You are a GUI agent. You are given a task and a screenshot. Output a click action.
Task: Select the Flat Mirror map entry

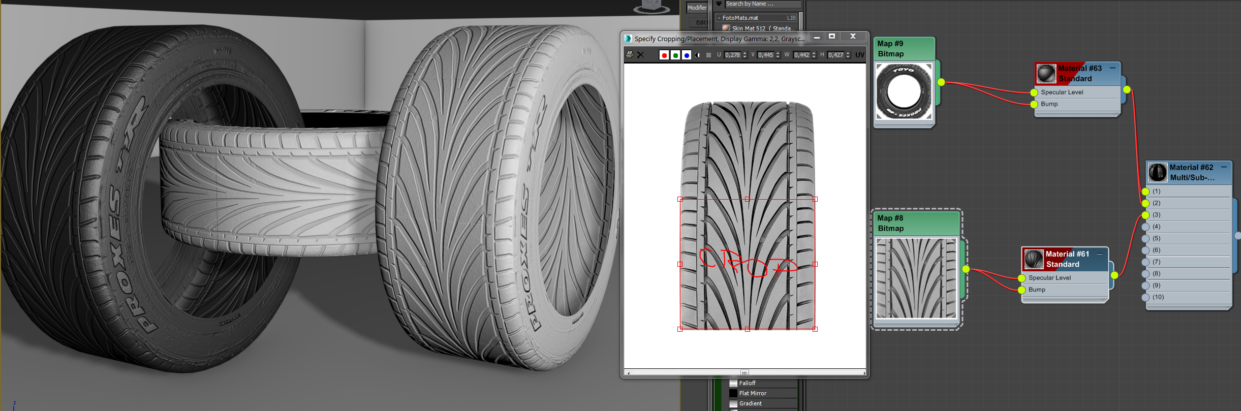tap(753, 393)
